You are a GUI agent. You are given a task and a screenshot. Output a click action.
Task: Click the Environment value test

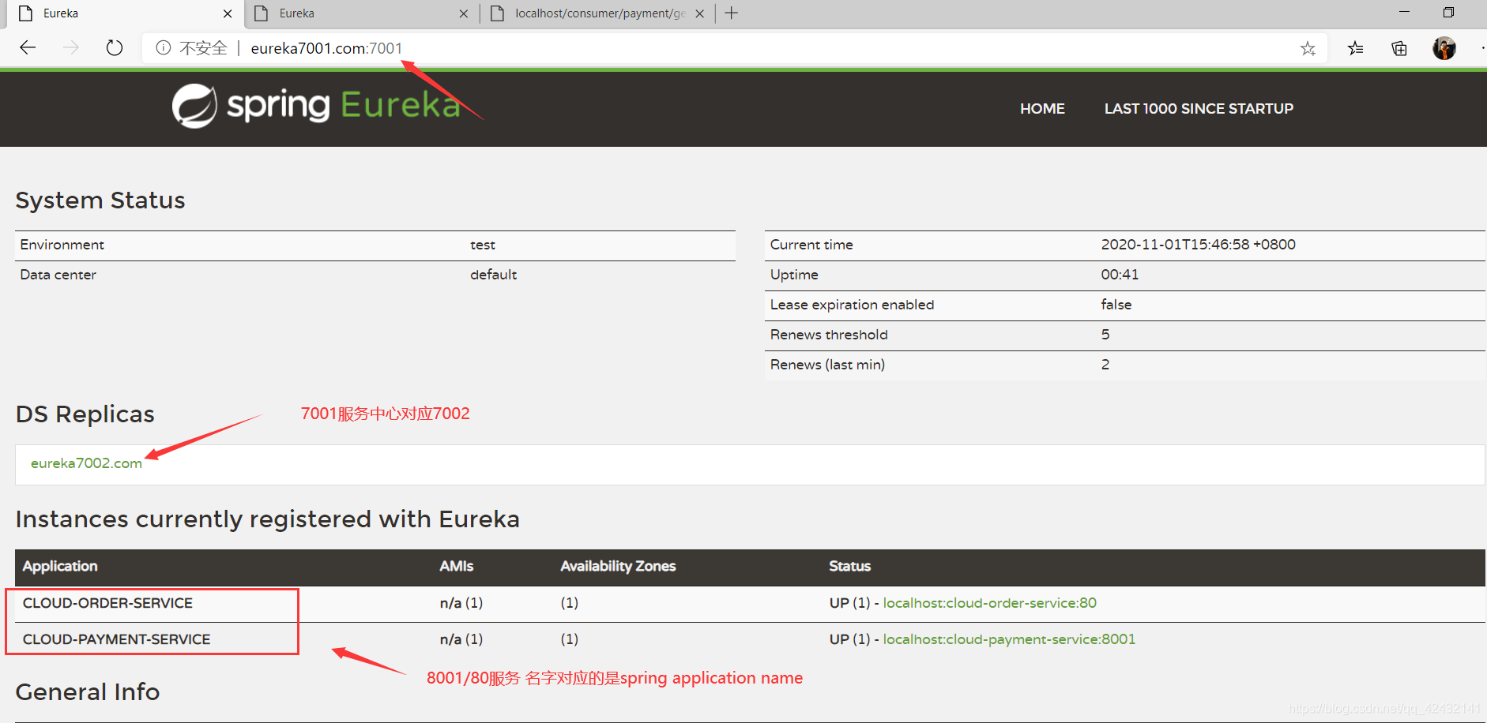coord(483,245)
